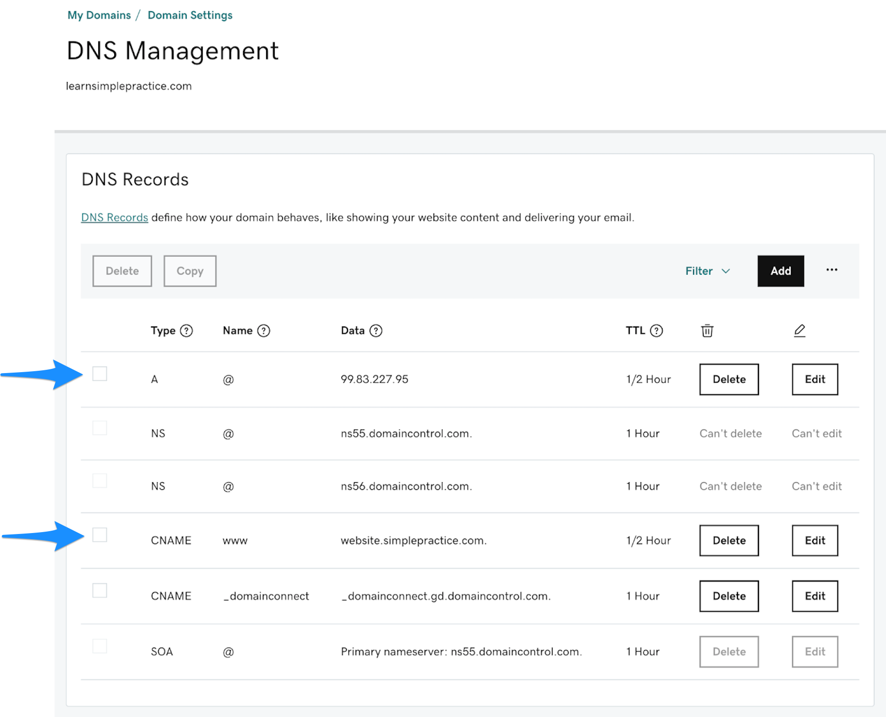Click ns56.domaincontrol.com. NS data value

[406, 486]
